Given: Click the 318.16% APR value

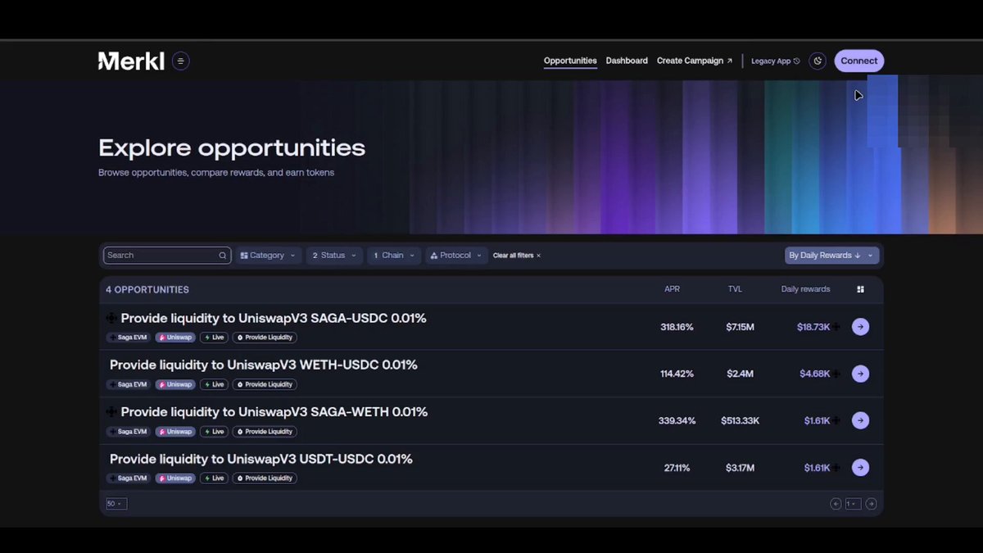Looking at the screenshot, I should (677, 327).
